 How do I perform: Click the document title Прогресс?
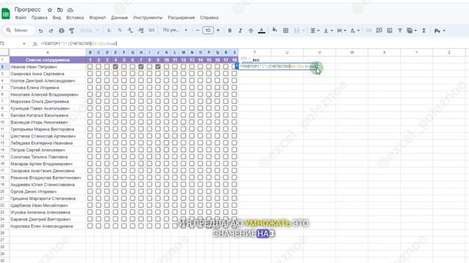coord(28,9)
